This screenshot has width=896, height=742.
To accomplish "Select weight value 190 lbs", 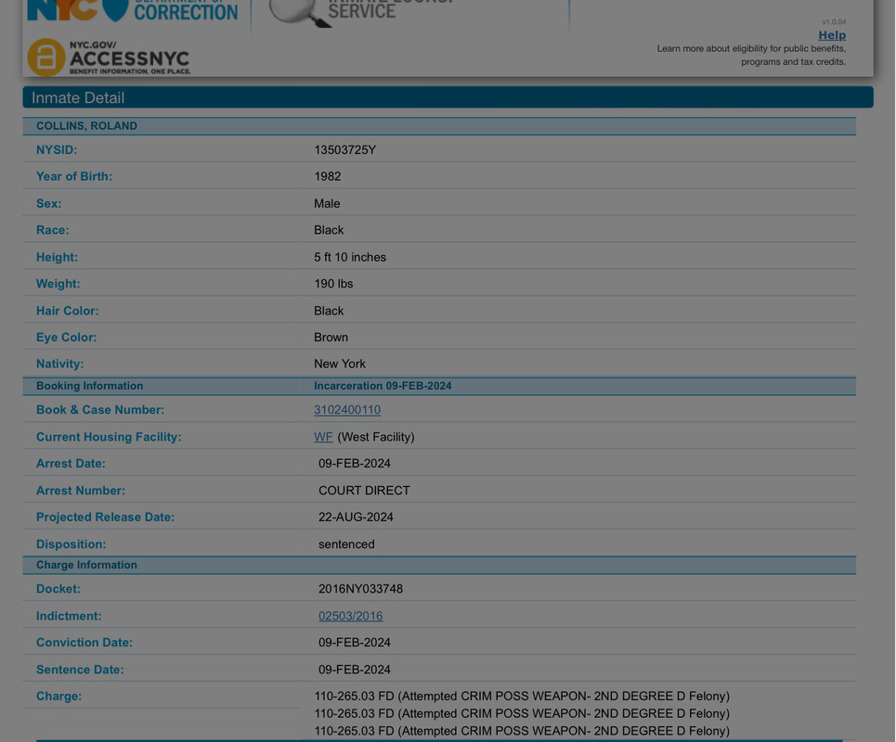I will 333,284.
